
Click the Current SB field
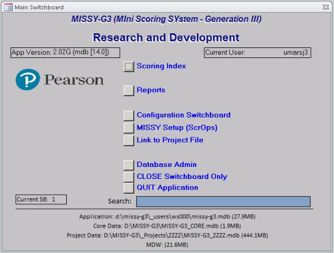point(41,200)
